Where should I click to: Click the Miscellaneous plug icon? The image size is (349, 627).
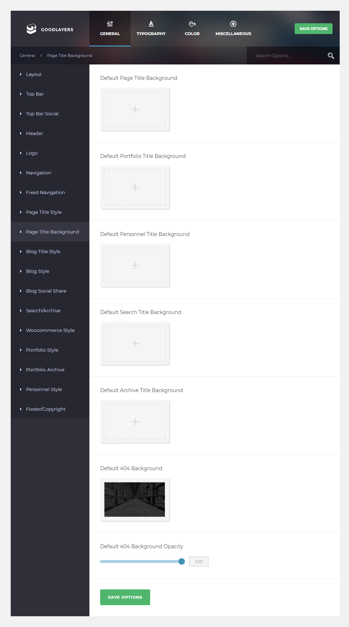(x=233, y=24)
